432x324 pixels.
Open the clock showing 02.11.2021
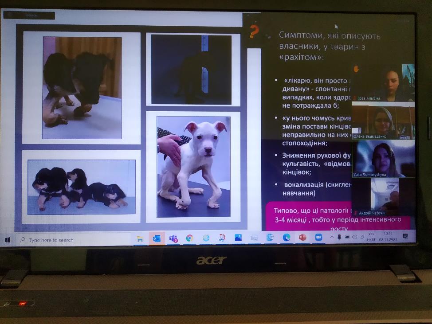click(388, 237)
